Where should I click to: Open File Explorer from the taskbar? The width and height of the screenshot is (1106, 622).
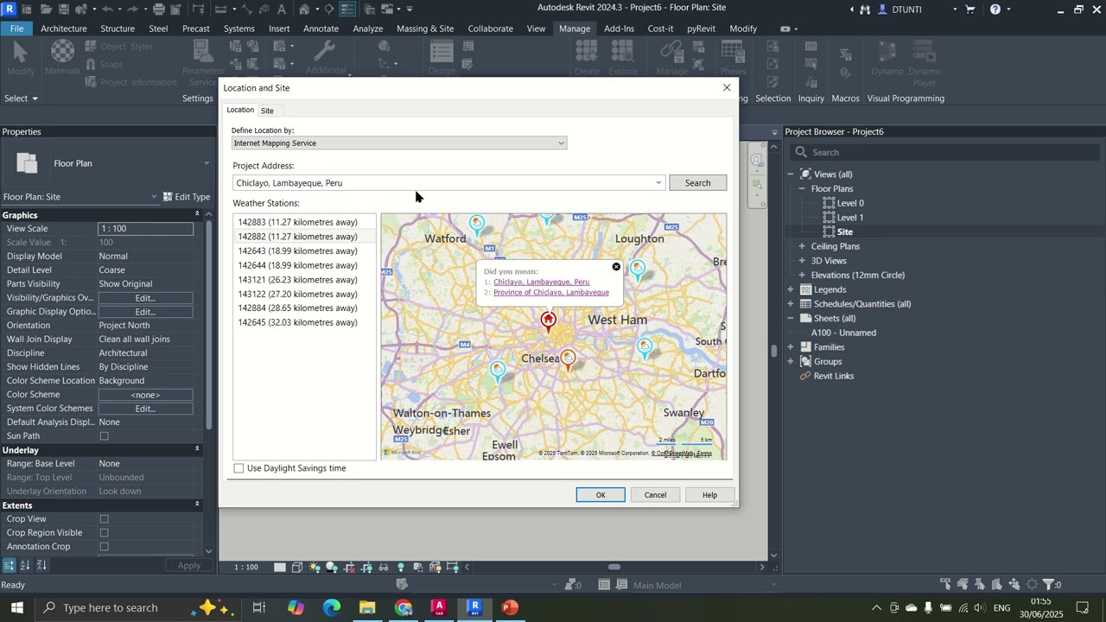coord(367,607)
